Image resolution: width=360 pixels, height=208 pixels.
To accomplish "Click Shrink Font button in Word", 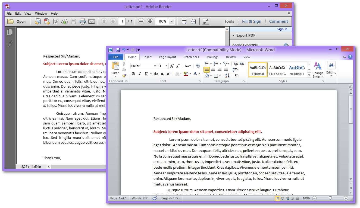I will (178, 66).
